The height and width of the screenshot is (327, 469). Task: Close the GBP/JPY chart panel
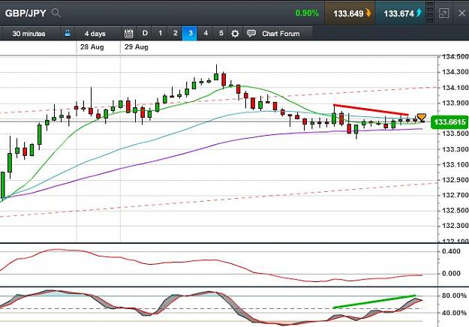tap(461, 13)
